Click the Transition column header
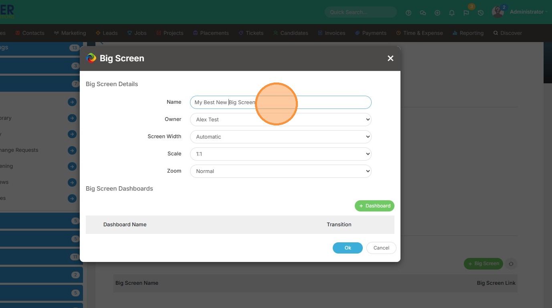Viewport: 552px width, 308px height. pos(339,224)
